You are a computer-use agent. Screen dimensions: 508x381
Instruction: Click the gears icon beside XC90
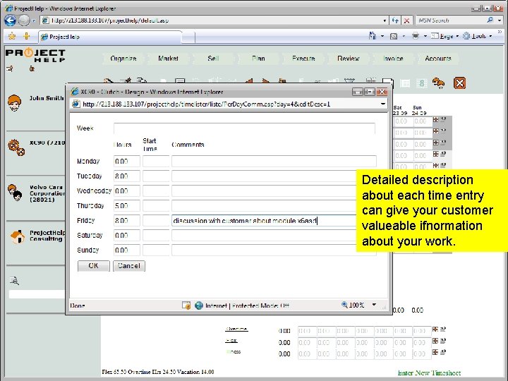coord(16,147)
